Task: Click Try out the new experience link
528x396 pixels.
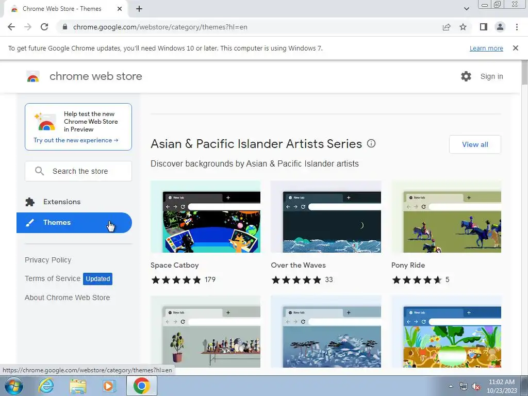Action: (x=76, y=140)
